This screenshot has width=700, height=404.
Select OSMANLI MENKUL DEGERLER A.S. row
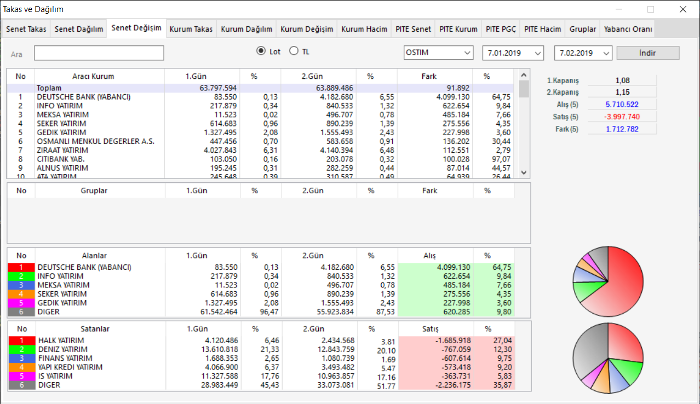pyautogui.click(x=260, y=141)
